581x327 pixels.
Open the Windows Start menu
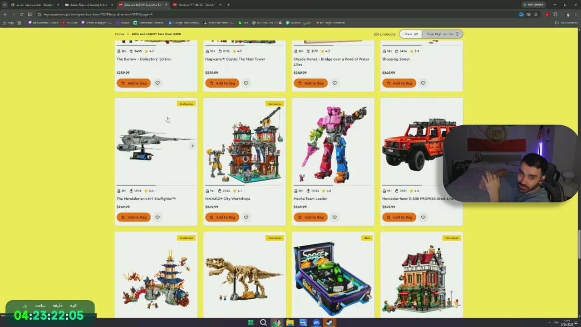(251, 322)
